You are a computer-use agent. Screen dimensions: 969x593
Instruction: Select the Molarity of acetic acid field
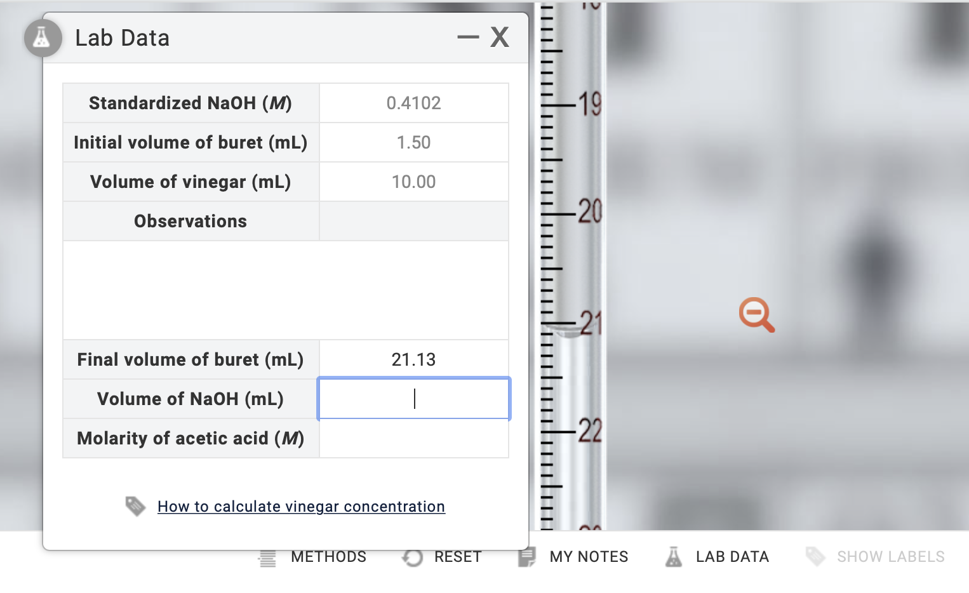point(413,438)
